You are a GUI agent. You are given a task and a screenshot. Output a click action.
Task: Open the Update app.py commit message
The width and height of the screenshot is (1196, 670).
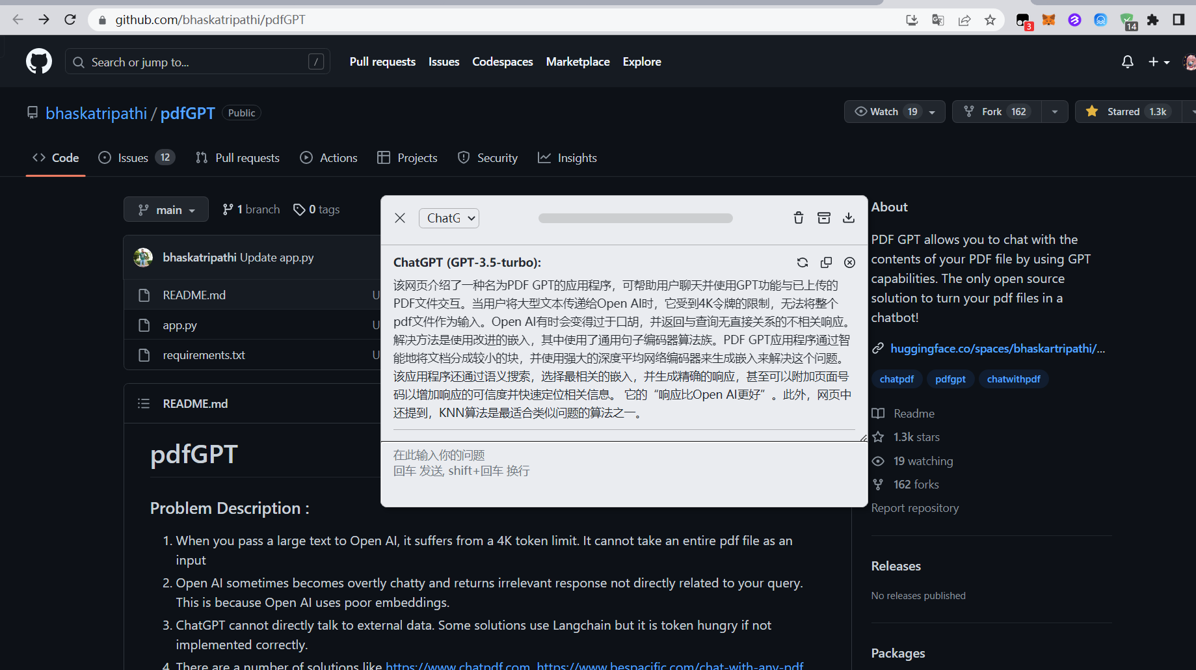click(276, 258)
